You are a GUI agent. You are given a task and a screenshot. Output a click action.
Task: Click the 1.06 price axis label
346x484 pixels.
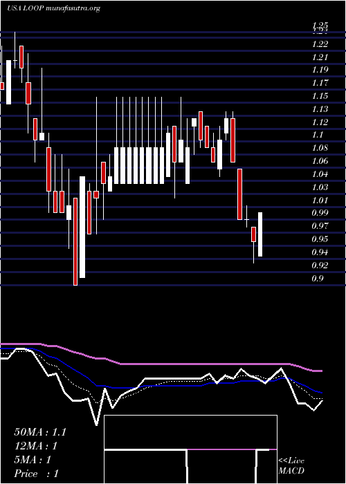[x=320, y=161]
